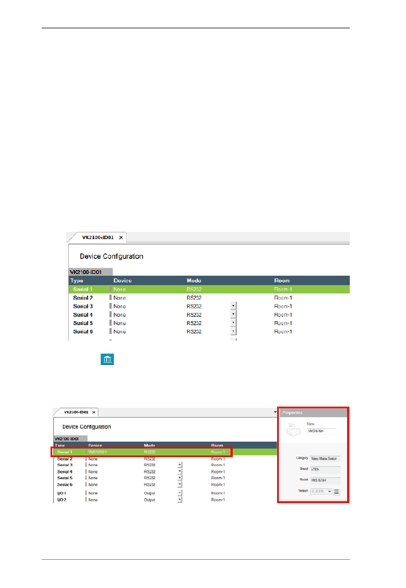The width and height of the screenshot is (406, 588).
Task: Select Serial 3 in the first figure
Action: click(83, 306)
